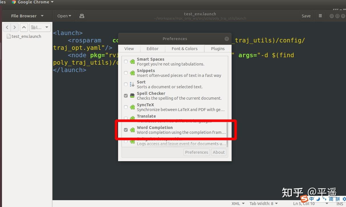This screenshot has width=346, height=207.
Task: Open Sogou input method settings gear
Action: point(344,199)
